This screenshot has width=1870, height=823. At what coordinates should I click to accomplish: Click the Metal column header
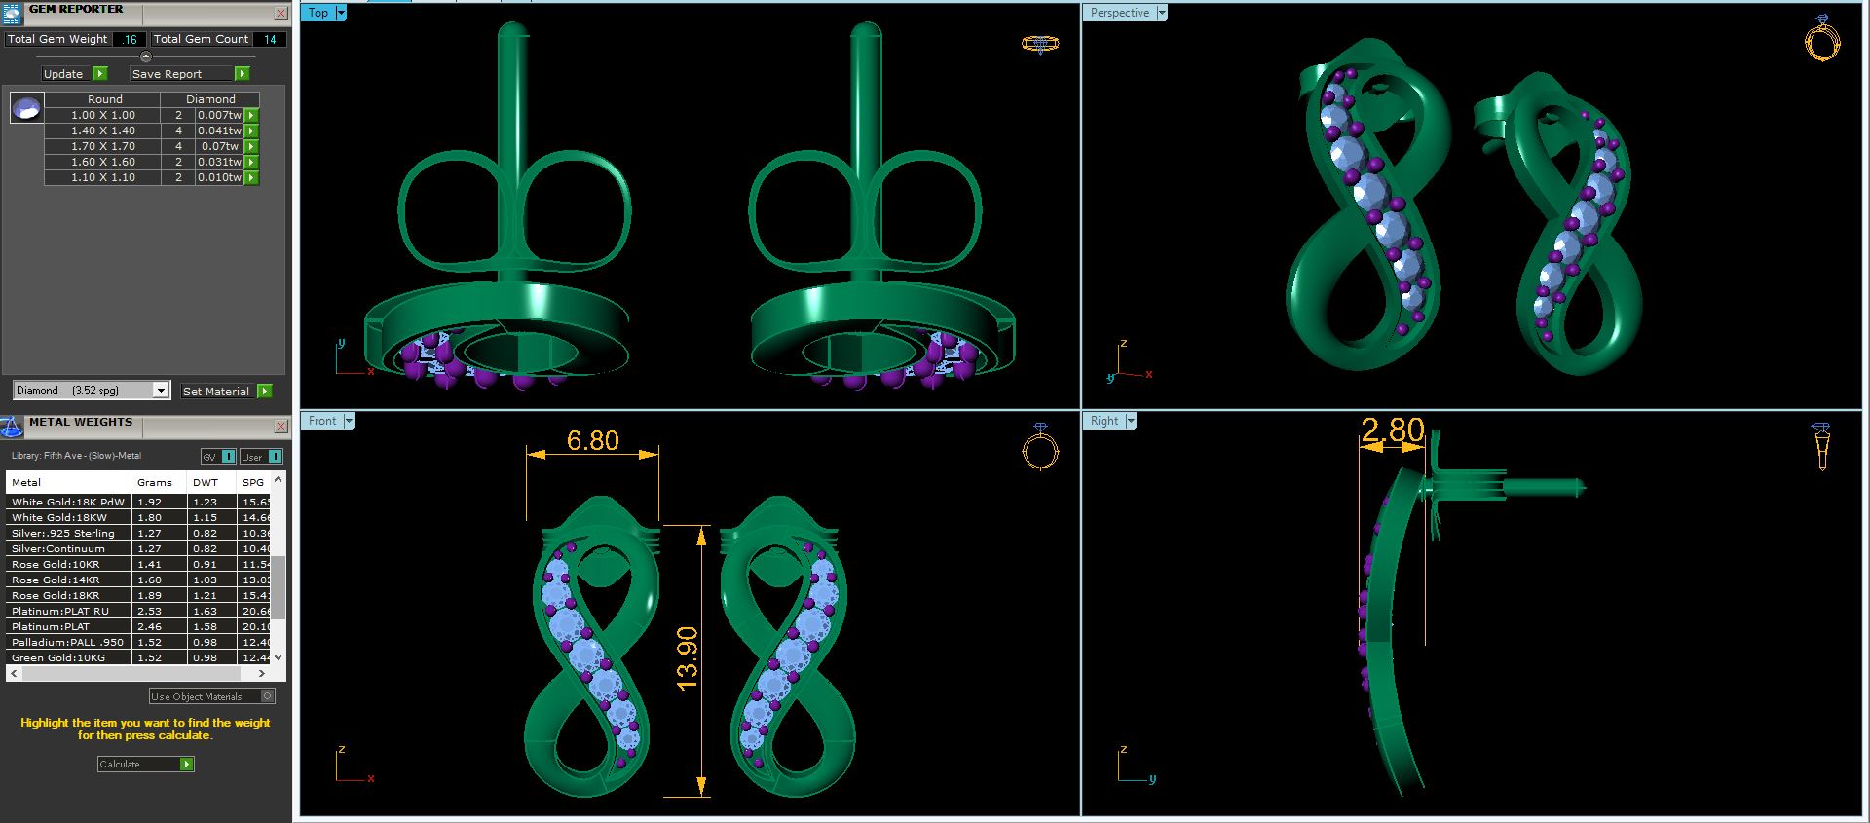tap(68, 482)
